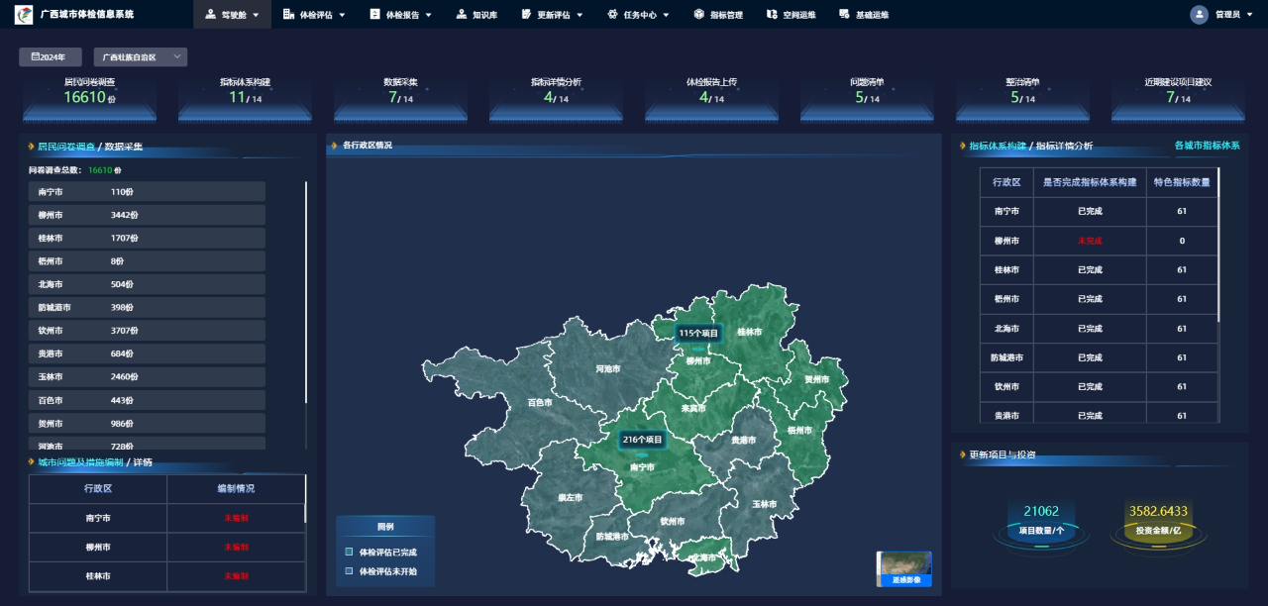Click the indicator table vertical scrollbar
Image resolution: width=1268 pixels, height=606 pixels.
coord(1218,246)
